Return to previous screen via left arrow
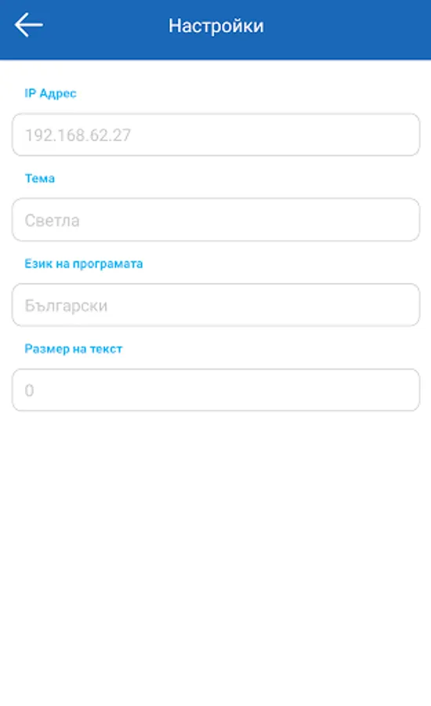Screen dimensions: 431x706 coord(29,25)
